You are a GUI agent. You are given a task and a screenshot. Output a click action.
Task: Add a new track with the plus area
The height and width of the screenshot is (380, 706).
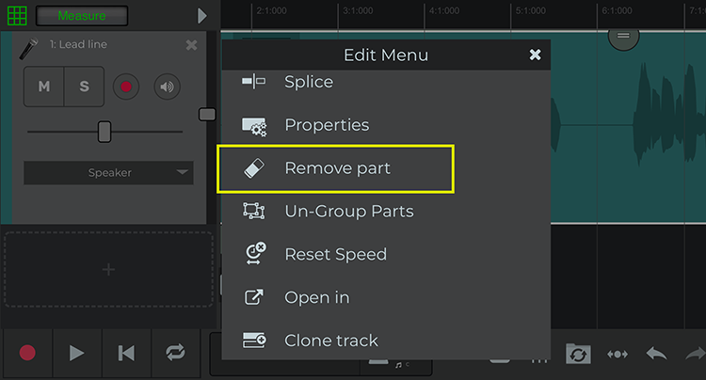108,269
